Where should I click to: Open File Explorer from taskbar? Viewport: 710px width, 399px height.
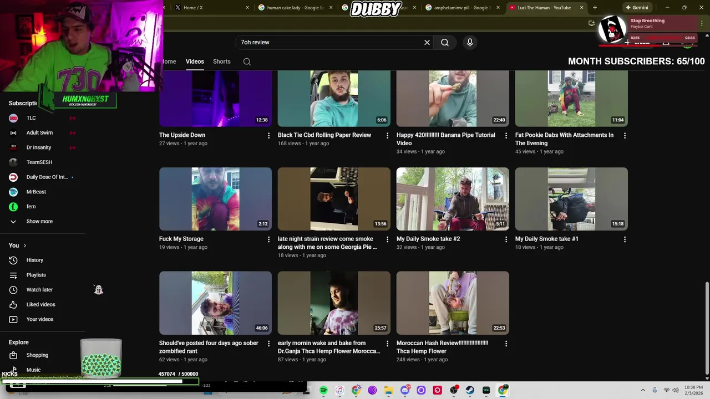[389, 390]
